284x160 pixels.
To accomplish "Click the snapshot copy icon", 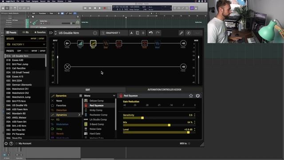I will click(138, 33).
